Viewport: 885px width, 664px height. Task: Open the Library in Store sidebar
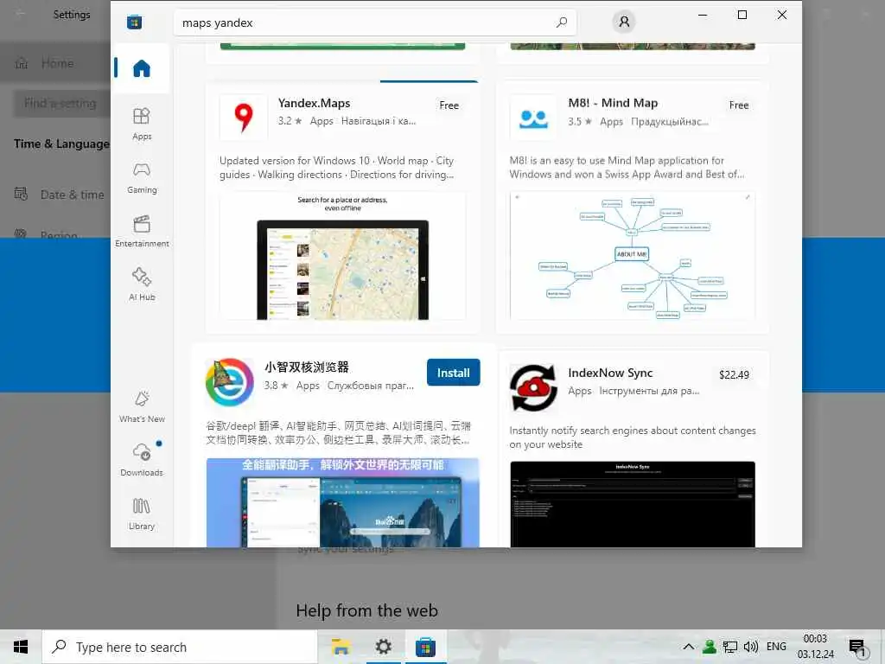tap(142, 514)
